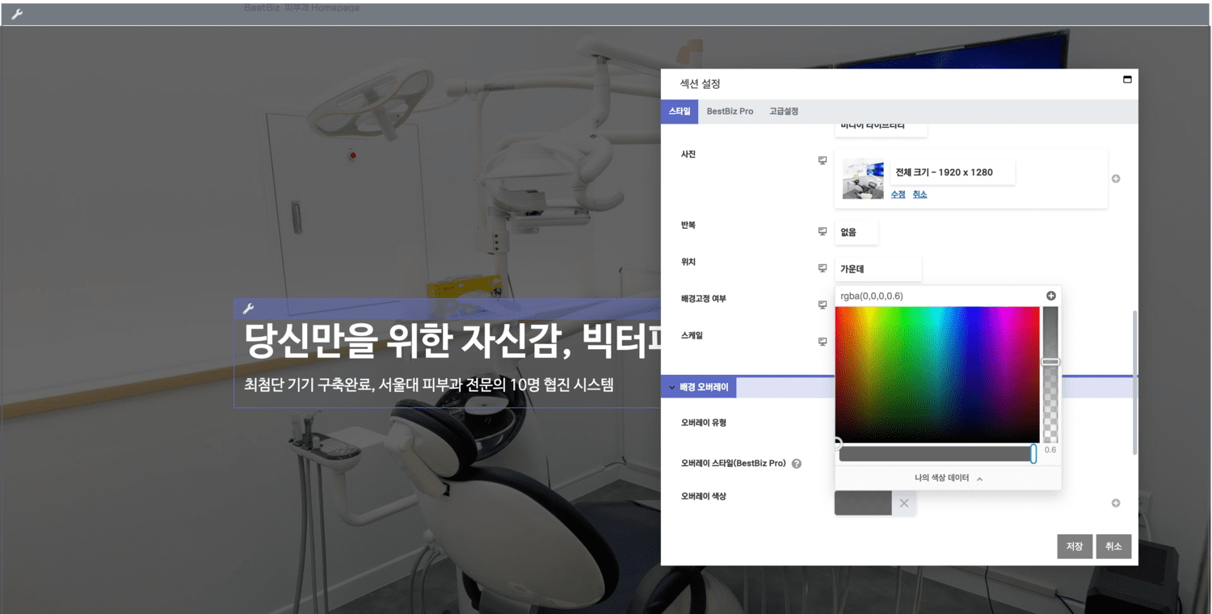Save settings with the 저장 button
Image resolution: width=1212 pixels, height=614 pixels.
(x=1075, y=546)
